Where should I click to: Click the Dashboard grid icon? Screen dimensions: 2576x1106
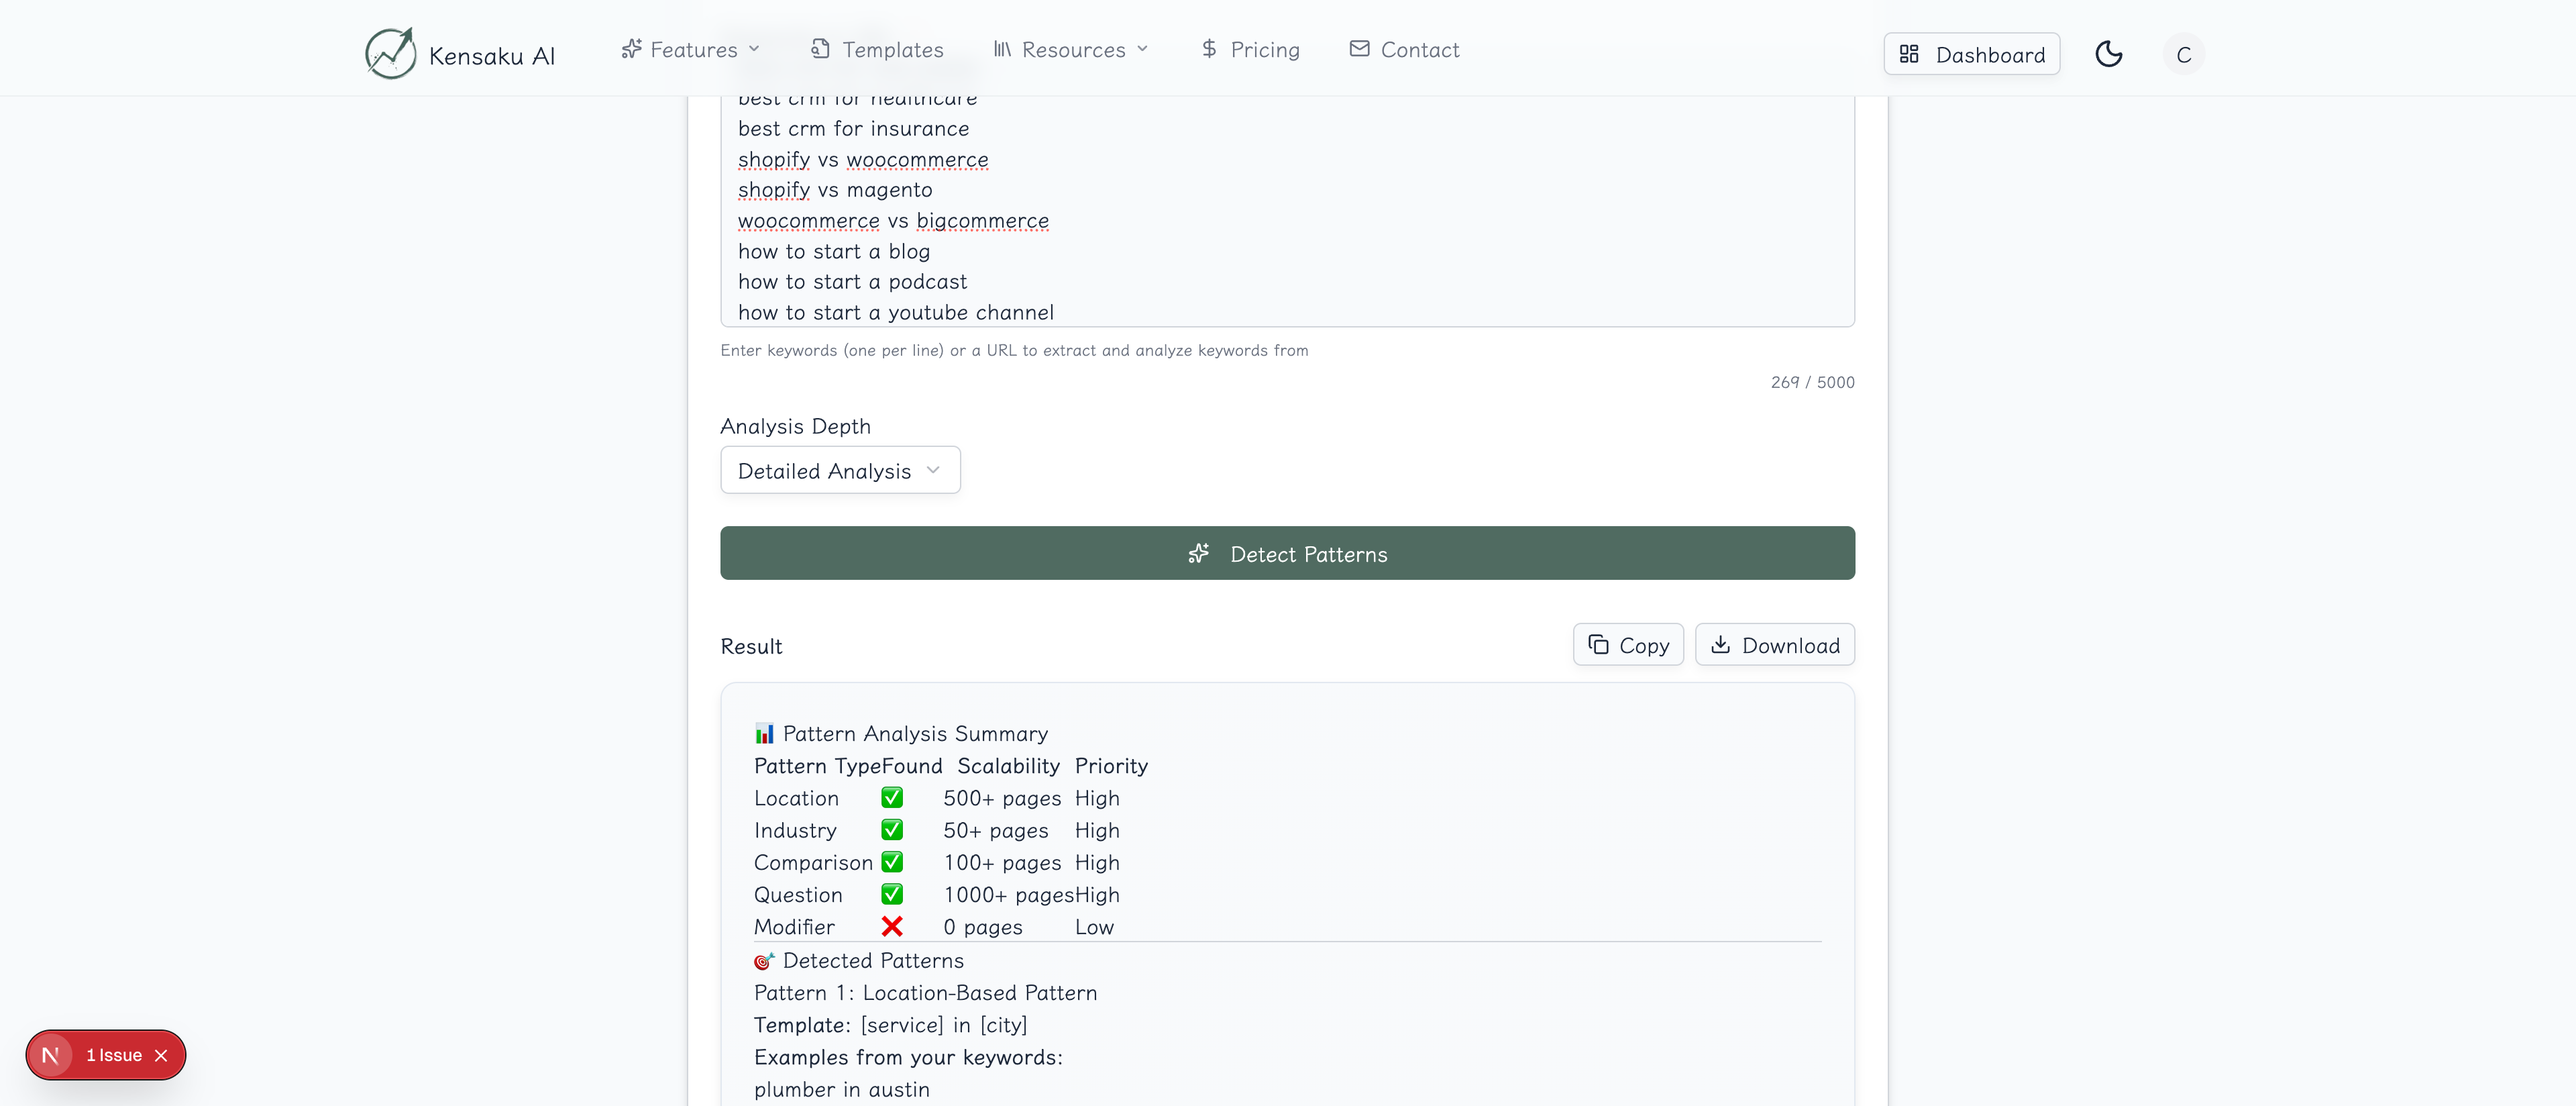click(1908, 54)
